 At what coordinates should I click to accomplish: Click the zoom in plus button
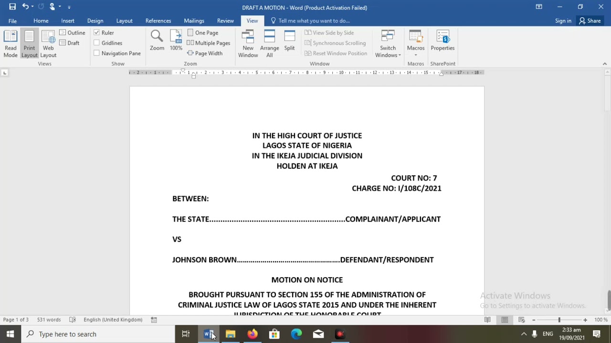(585, 320)
